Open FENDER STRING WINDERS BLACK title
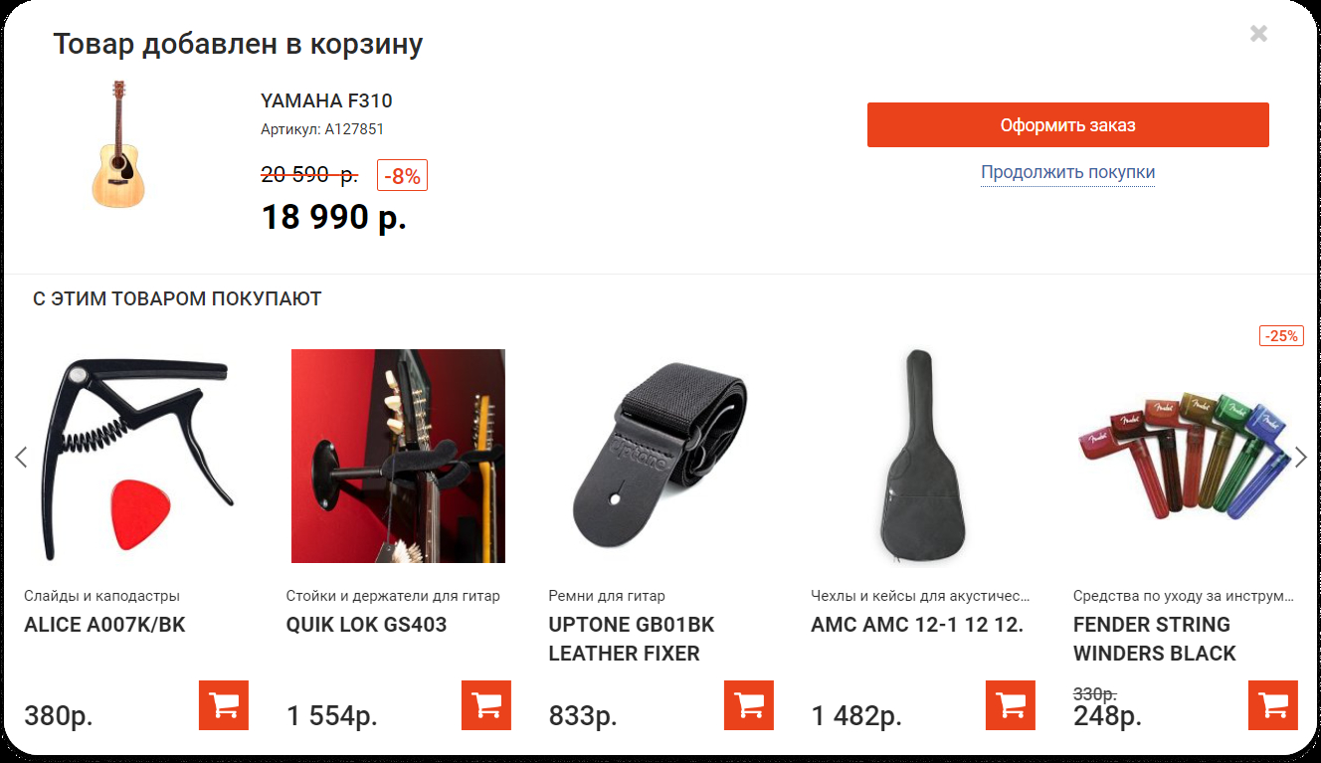Viewport: 1321px width, 763px height. pyautogui.click(x=1154, y=639)
